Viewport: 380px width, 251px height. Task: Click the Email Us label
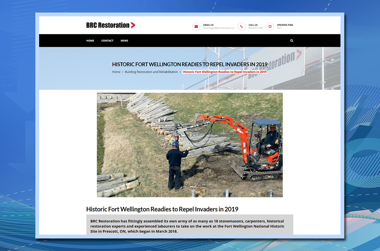[208, 25]
